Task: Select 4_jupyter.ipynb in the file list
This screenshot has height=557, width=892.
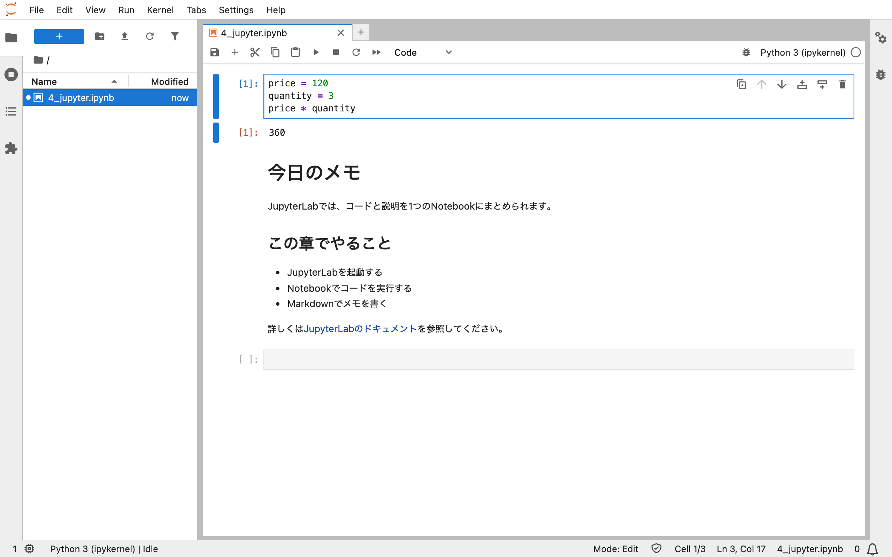Action: click(110, 97)
